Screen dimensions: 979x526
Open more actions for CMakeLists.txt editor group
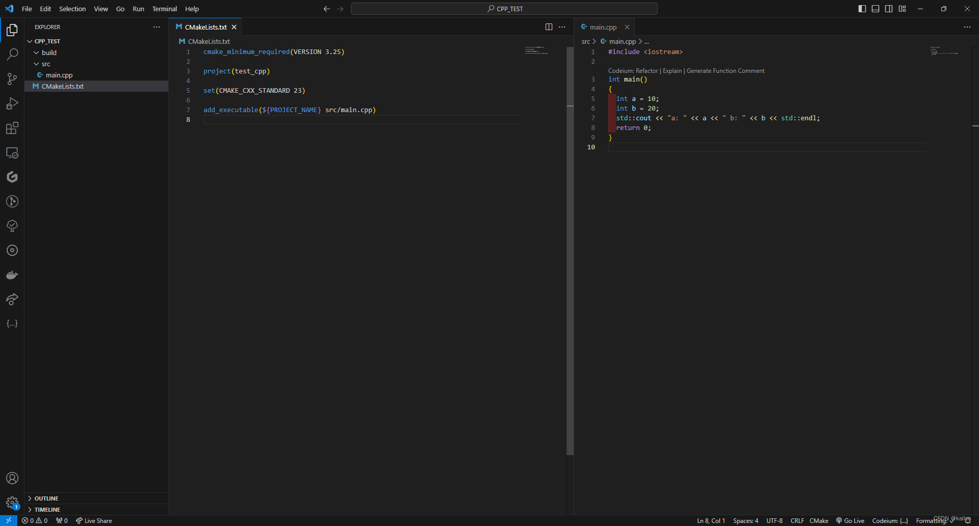(562, 27)
